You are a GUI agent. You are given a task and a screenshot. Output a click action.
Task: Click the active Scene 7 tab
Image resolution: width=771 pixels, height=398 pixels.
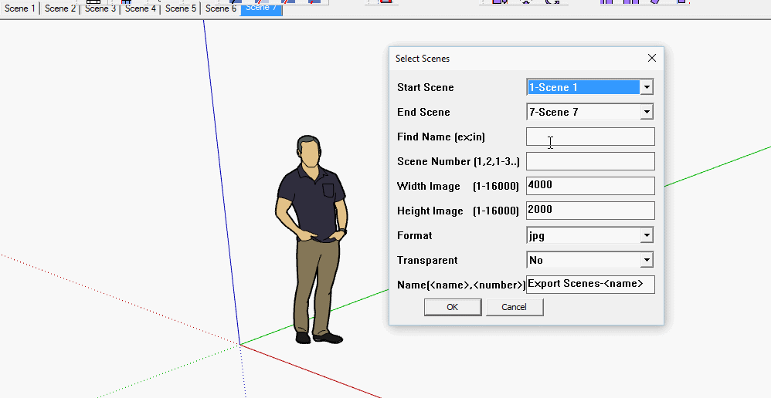pos(261,9)
